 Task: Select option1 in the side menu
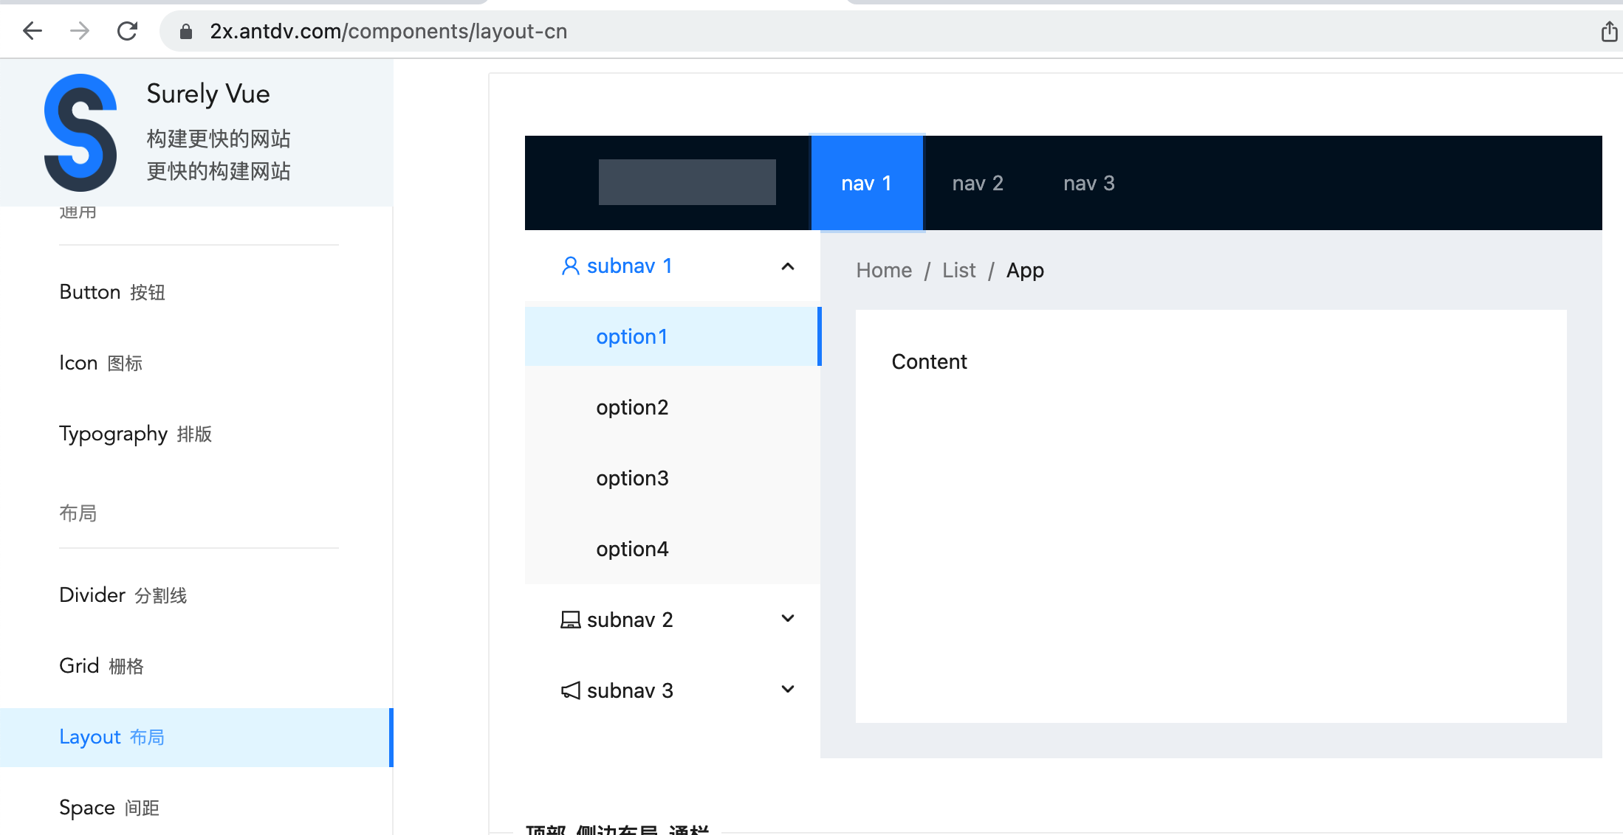pos(673,336)
